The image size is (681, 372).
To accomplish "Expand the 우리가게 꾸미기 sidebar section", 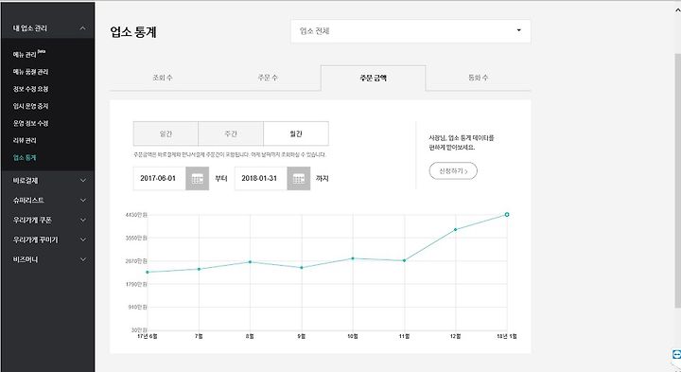I will (82, 239).
